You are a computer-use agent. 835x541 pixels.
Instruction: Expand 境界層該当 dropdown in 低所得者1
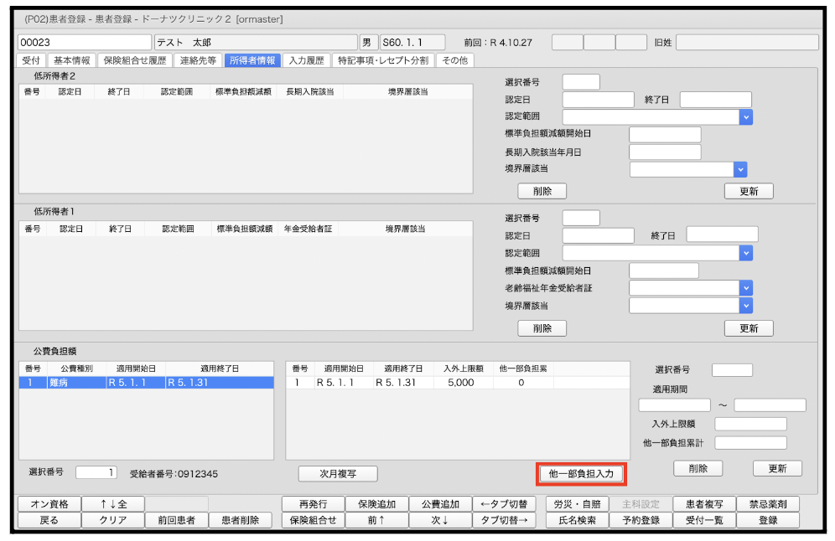point(745,306)
